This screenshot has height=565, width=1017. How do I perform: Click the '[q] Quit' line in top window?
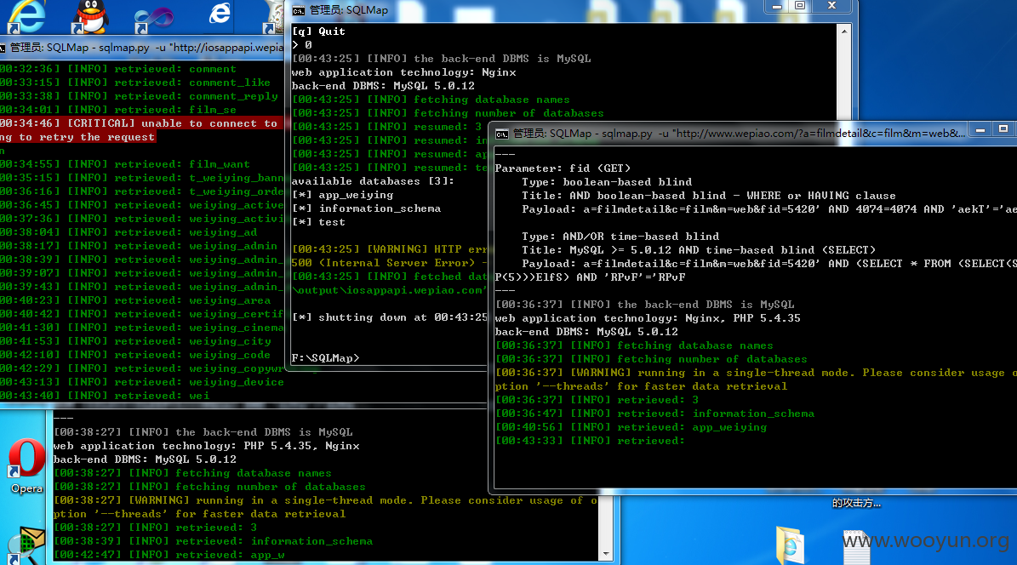(318, 31)
